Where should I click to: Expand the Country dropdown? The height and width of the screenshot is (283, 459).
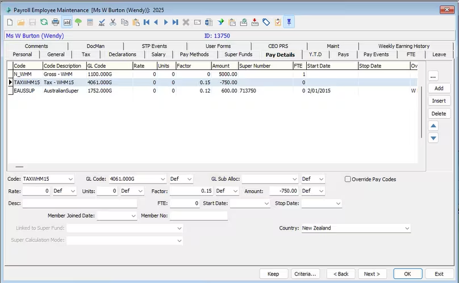[x=407, y=228]
